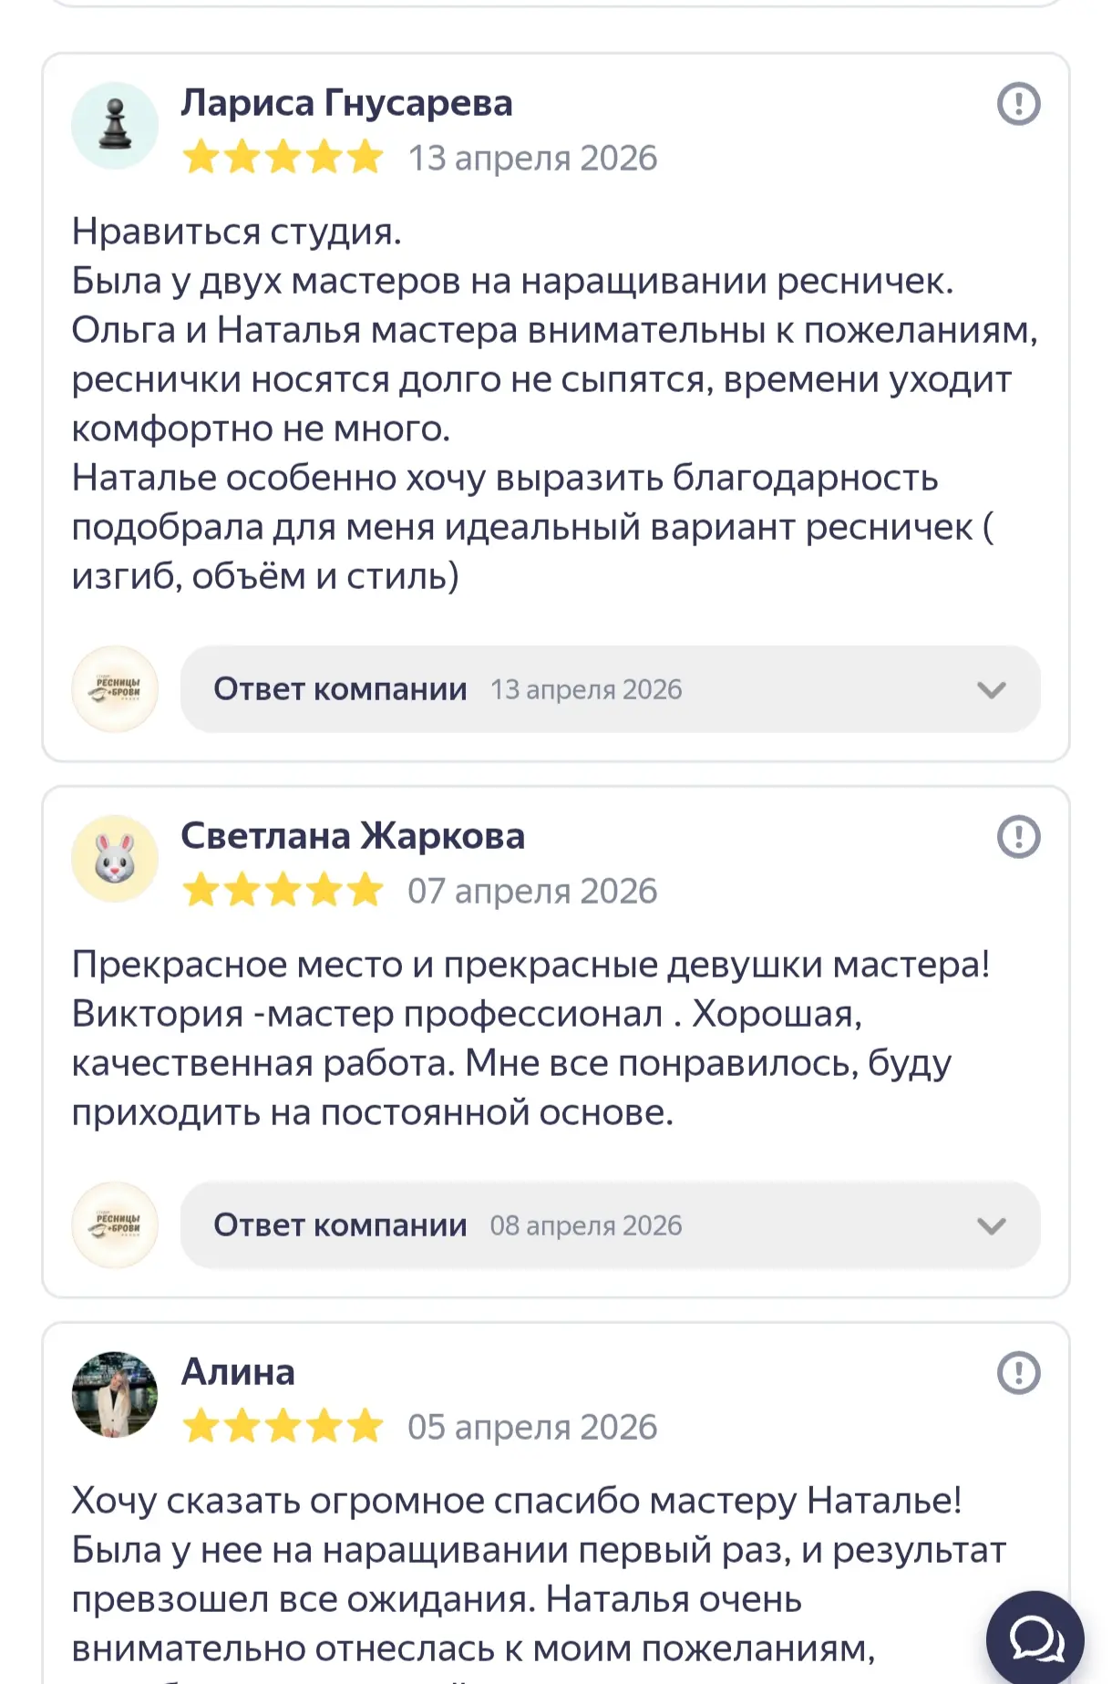Open the chat bubble floating button
Screen dimensions: 1112x1684
coord(1035,1639)
